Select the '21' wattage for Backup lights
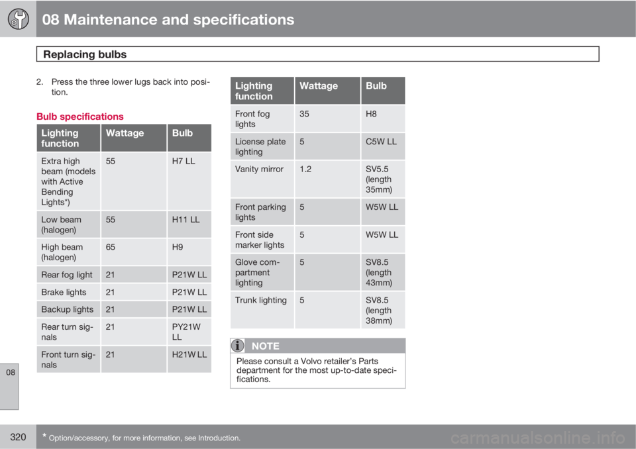This screenshot has width=636, height=449. (110, 309)
